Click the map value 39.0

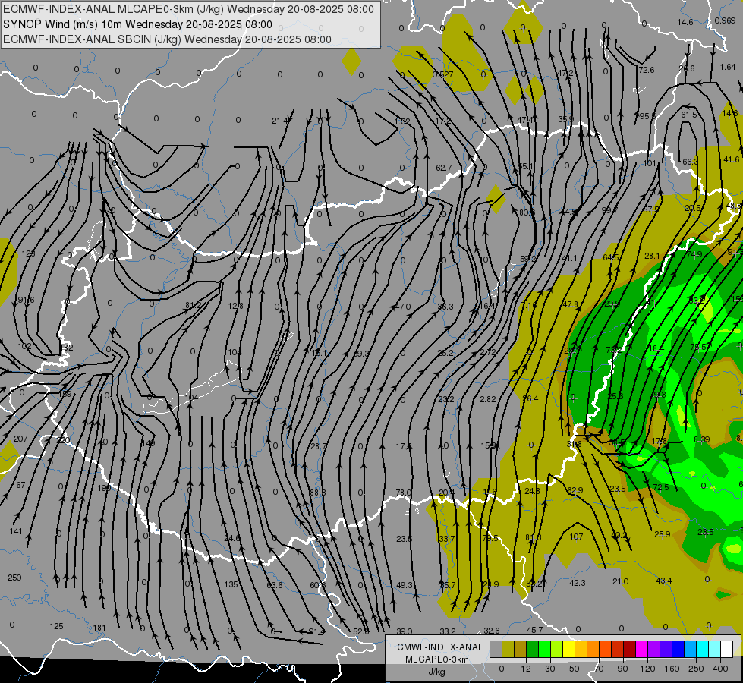pos(405,631)
